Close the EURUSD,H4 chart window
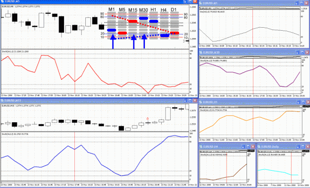 tap(253, 146)
